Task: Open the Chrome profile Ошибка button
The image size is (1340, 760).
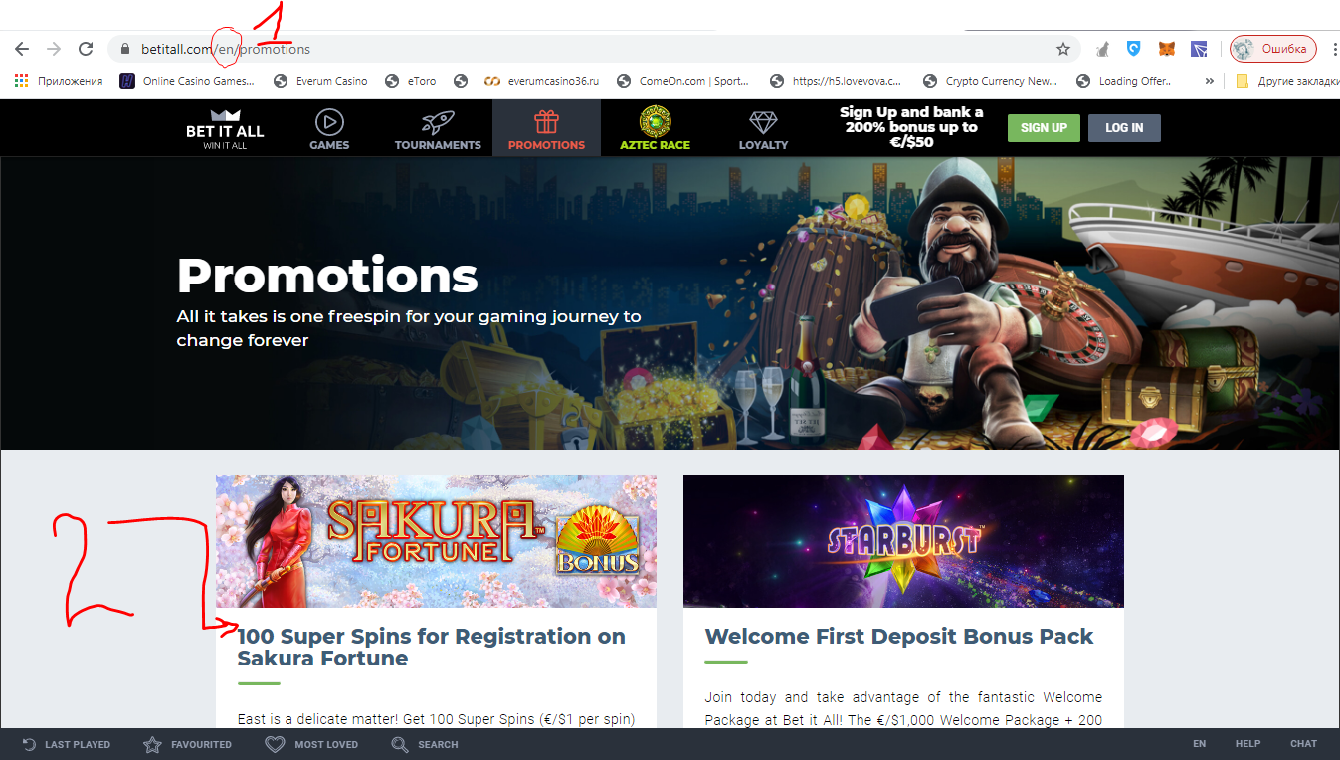Action: pos(1273,49)
